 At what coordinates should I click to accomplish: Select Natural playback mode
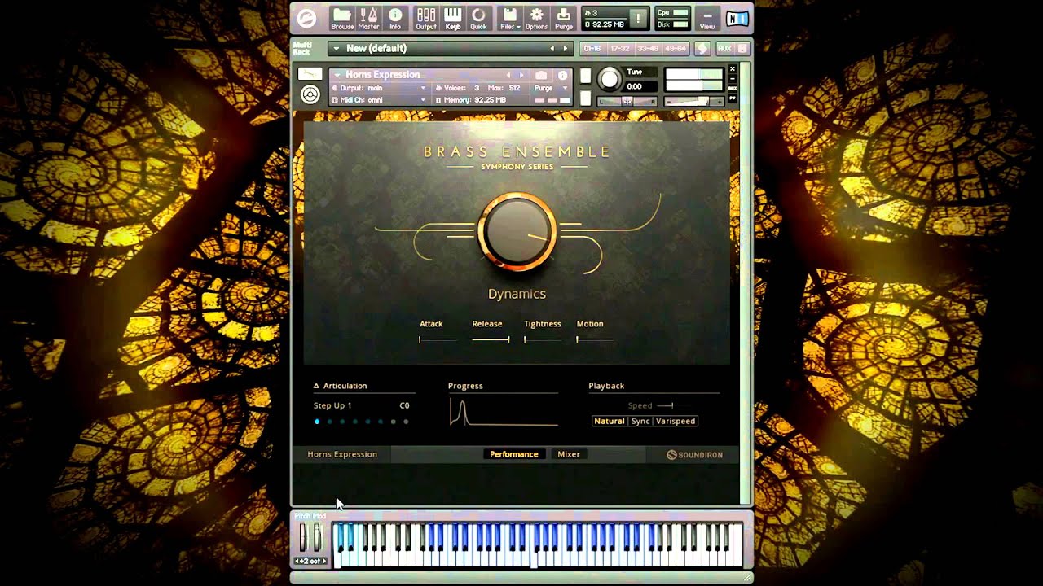pos(609,421)
